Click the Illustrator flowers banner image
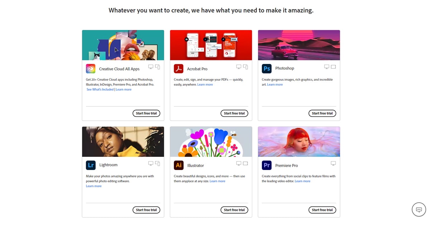 point(211,142)
